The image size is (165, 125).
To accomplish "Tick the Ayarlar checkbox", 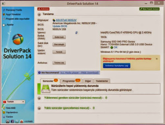I will pos(4,25).
